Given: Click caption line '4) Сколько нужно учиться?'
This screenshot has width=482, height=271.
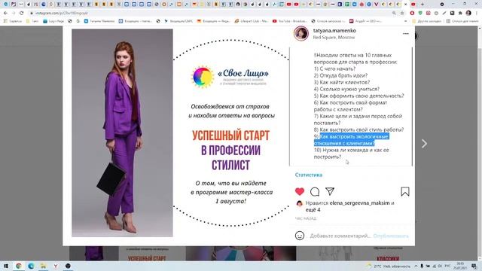Looking at the screenshot, I should (x=346, y=89).
